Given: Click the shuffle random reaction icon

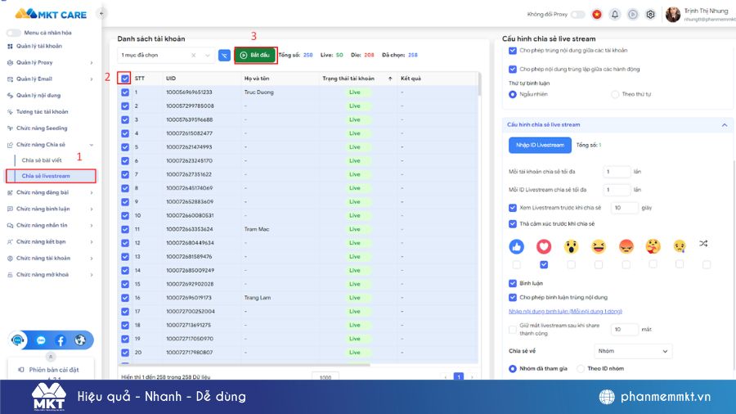Looking at the screenshot, I should (x=704, y=244).
